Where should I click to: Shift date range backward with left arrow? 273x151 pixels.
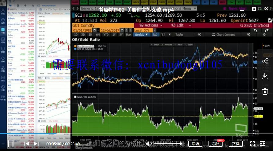(126, 30)
